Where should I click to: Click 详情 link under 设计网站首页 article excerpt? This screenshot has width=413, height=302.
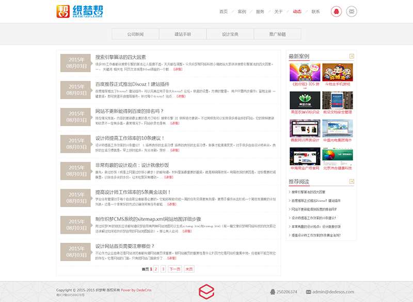point(172,258)
